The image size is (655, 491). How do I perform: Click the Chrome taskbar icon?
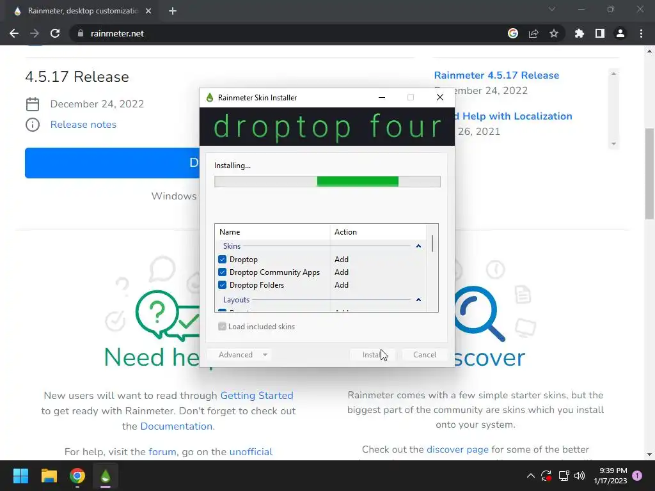(x=77, y=476)
